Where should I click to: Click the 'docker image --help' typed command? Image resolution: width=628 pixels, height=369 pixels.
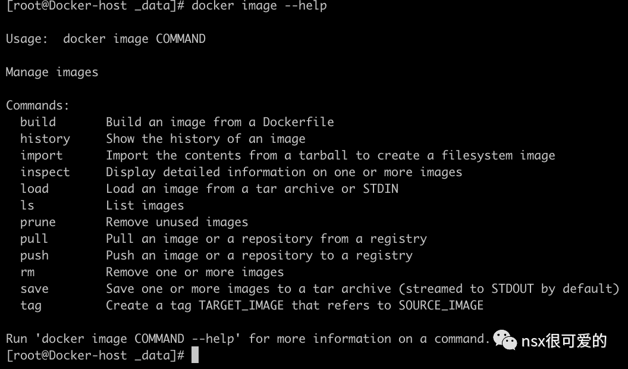coord(259,6)
